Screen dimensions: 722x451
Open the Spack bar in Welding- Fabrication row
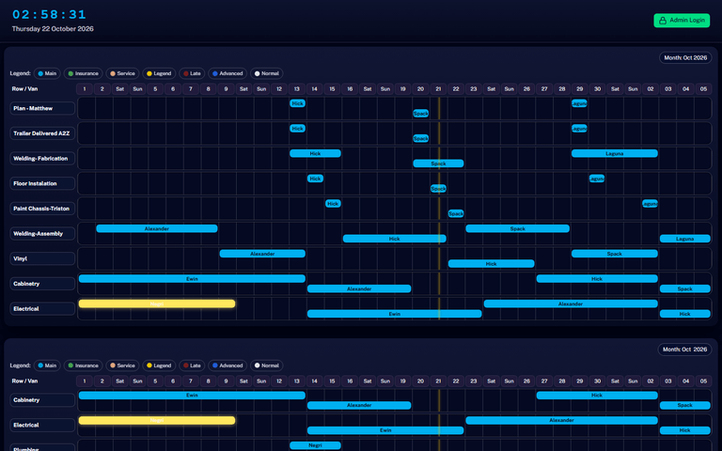click(x=438, y=163)
